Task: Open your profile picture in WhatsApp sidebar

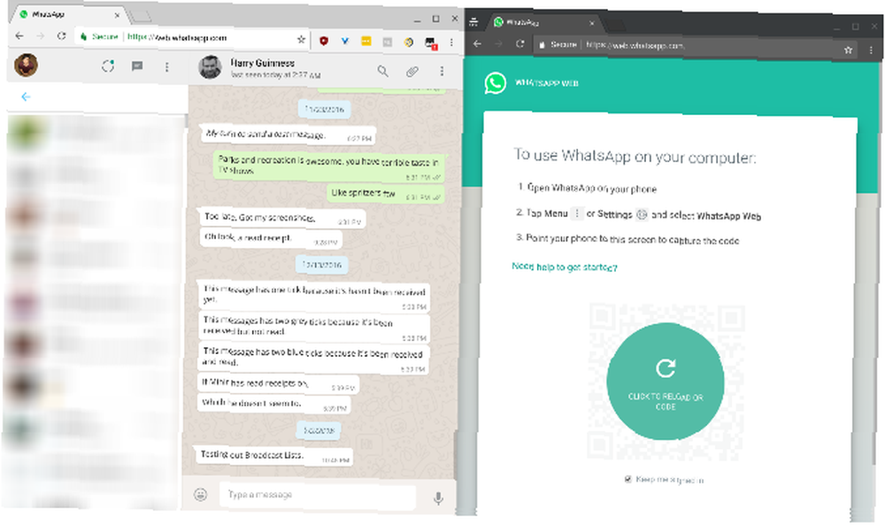Action: tap(26, 65)
